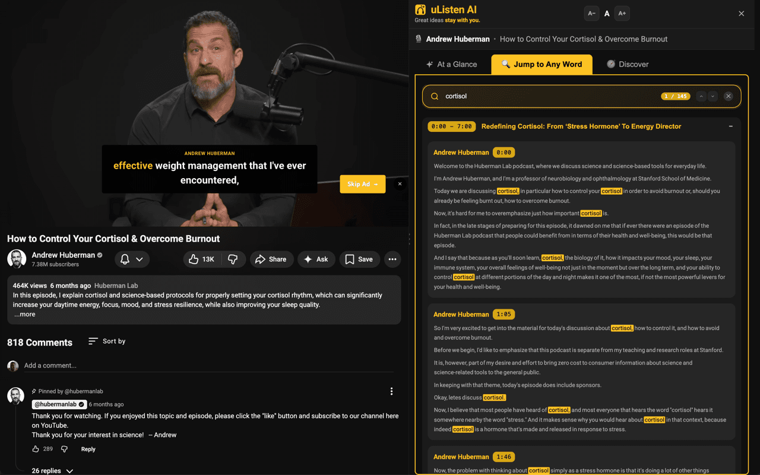The width and height of the screenshot is (760, 475).
Task: Jump to the 1:05 timestamp in the transcript
Action: pyautogui.click(x=503, y=313)
